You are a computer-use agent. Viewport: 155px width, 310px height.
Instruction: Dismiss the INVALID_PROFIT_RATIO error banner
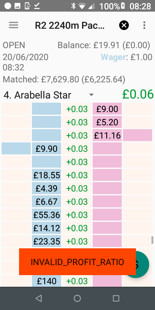[x=77, y=262]
